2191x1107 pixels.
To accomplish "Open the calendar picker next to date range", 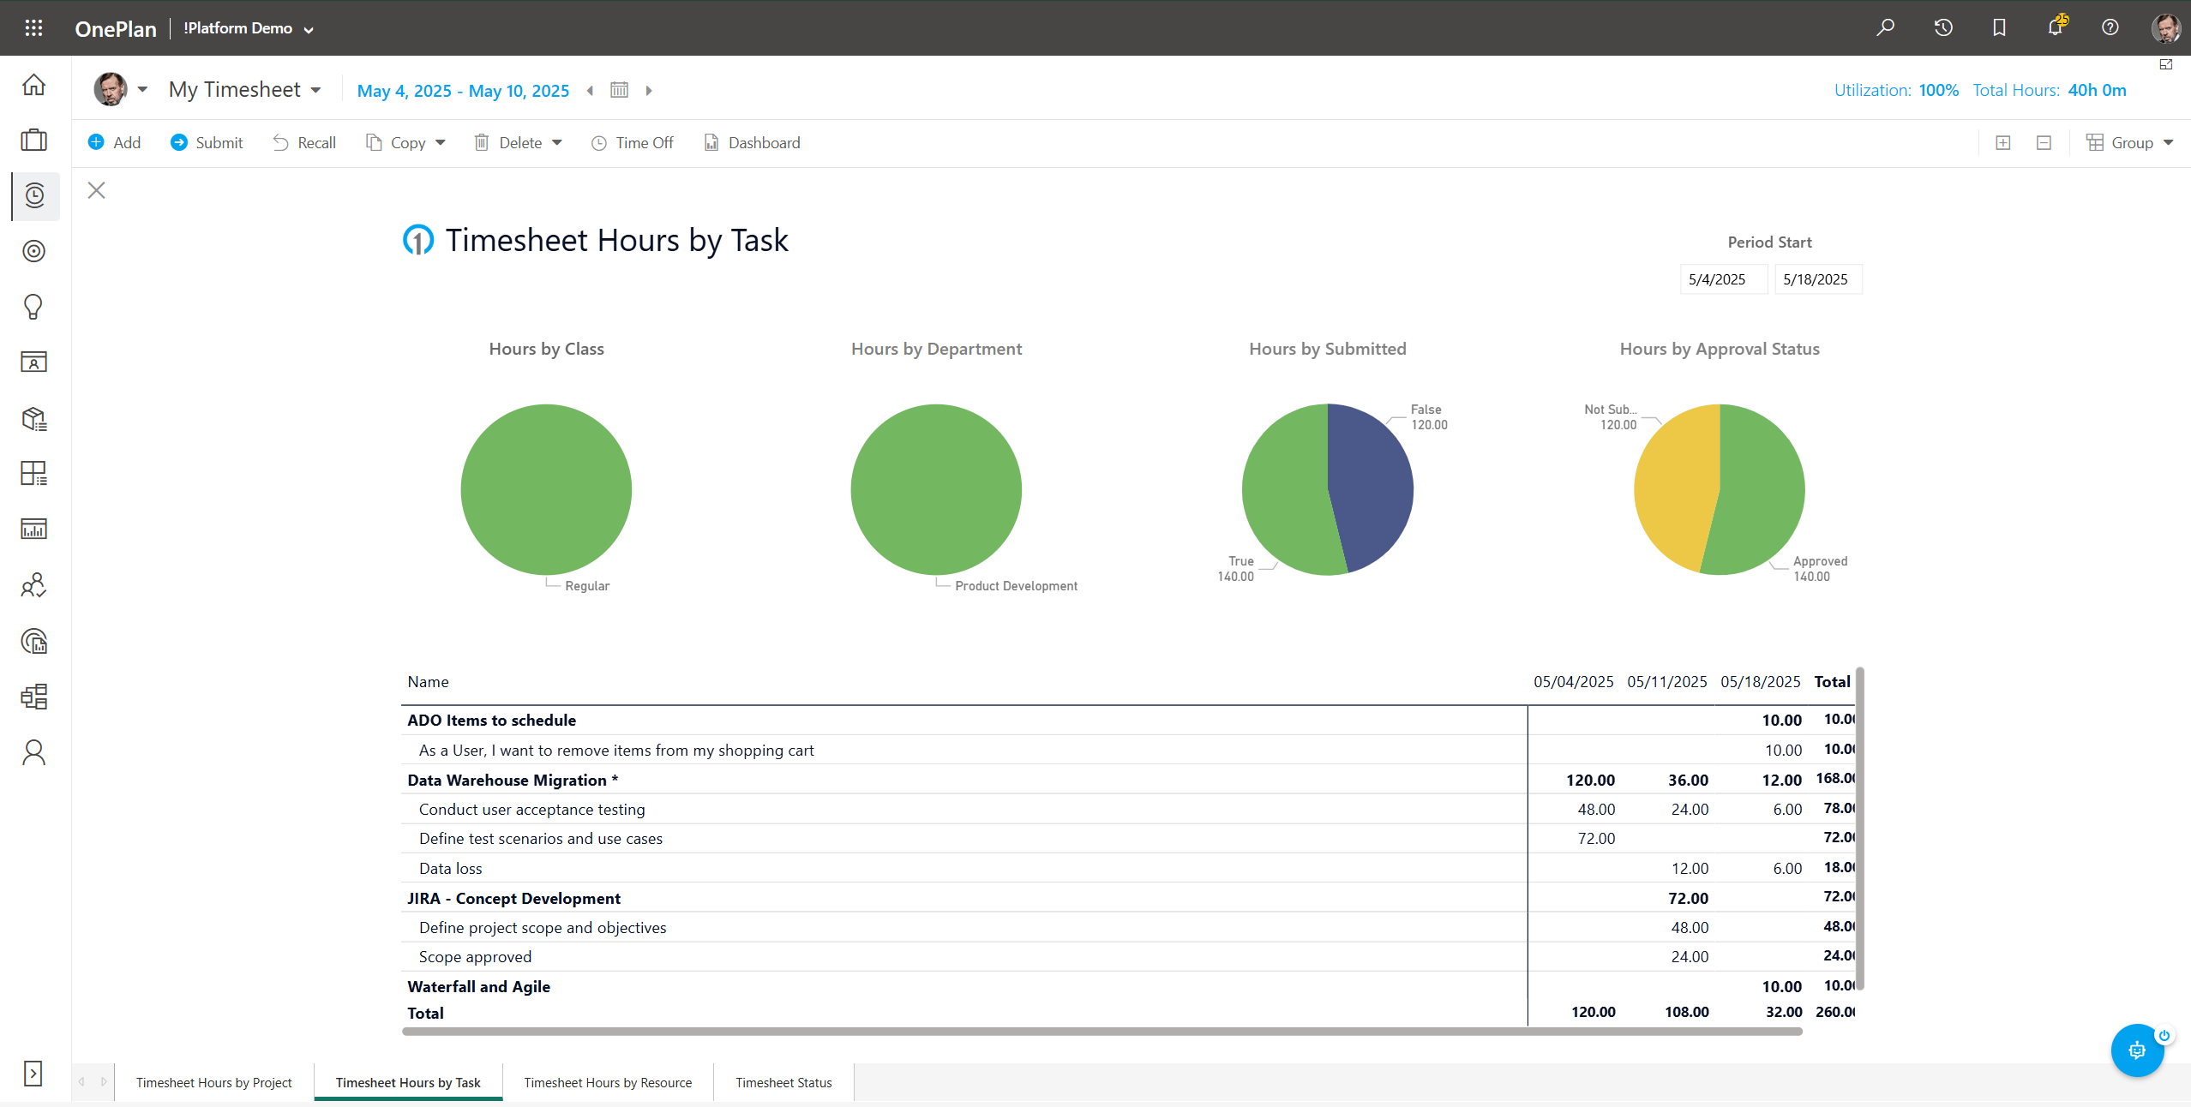I will click(620, 90).
